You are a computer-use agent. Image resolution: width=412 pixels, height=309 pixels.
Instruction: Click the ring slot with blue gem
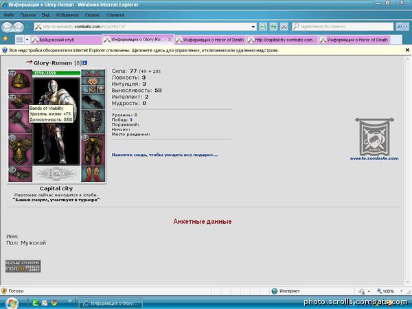(x=85, y=89)
